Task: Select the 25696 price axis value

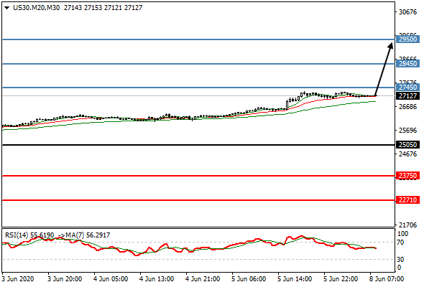Action: [407, 131]
